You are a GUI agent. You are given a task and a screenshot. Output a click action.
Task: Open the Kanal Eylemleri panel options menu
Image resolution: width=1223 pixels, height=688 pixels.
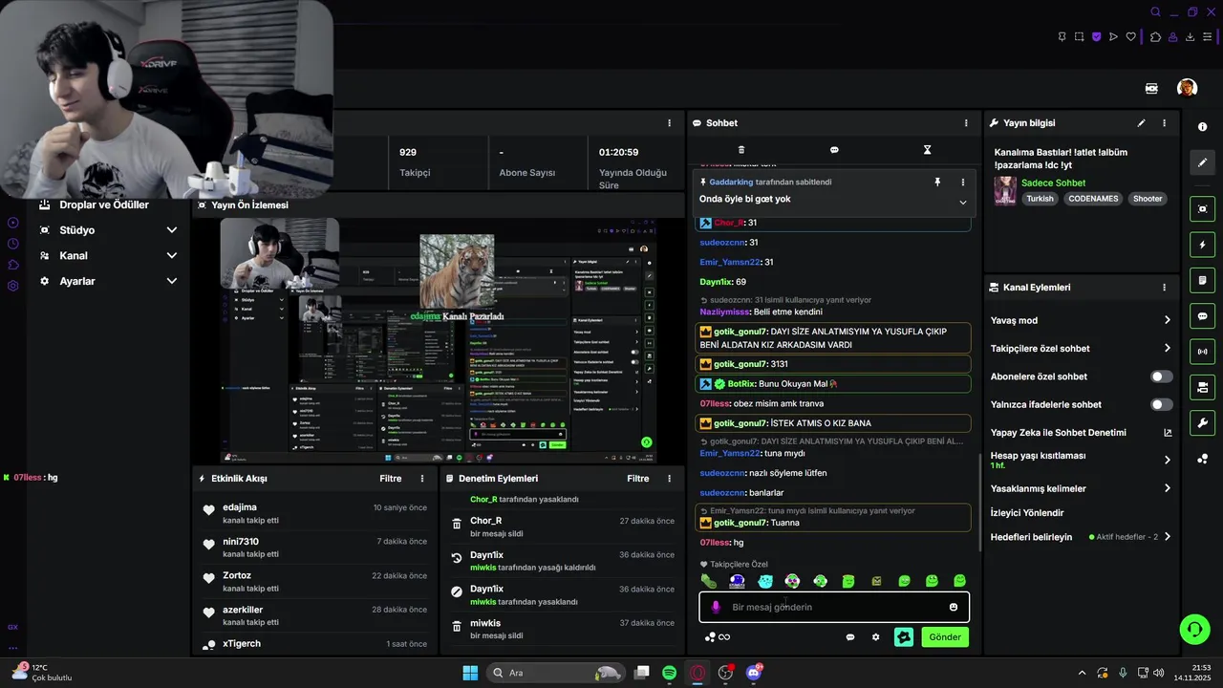tap(1164, 288)
